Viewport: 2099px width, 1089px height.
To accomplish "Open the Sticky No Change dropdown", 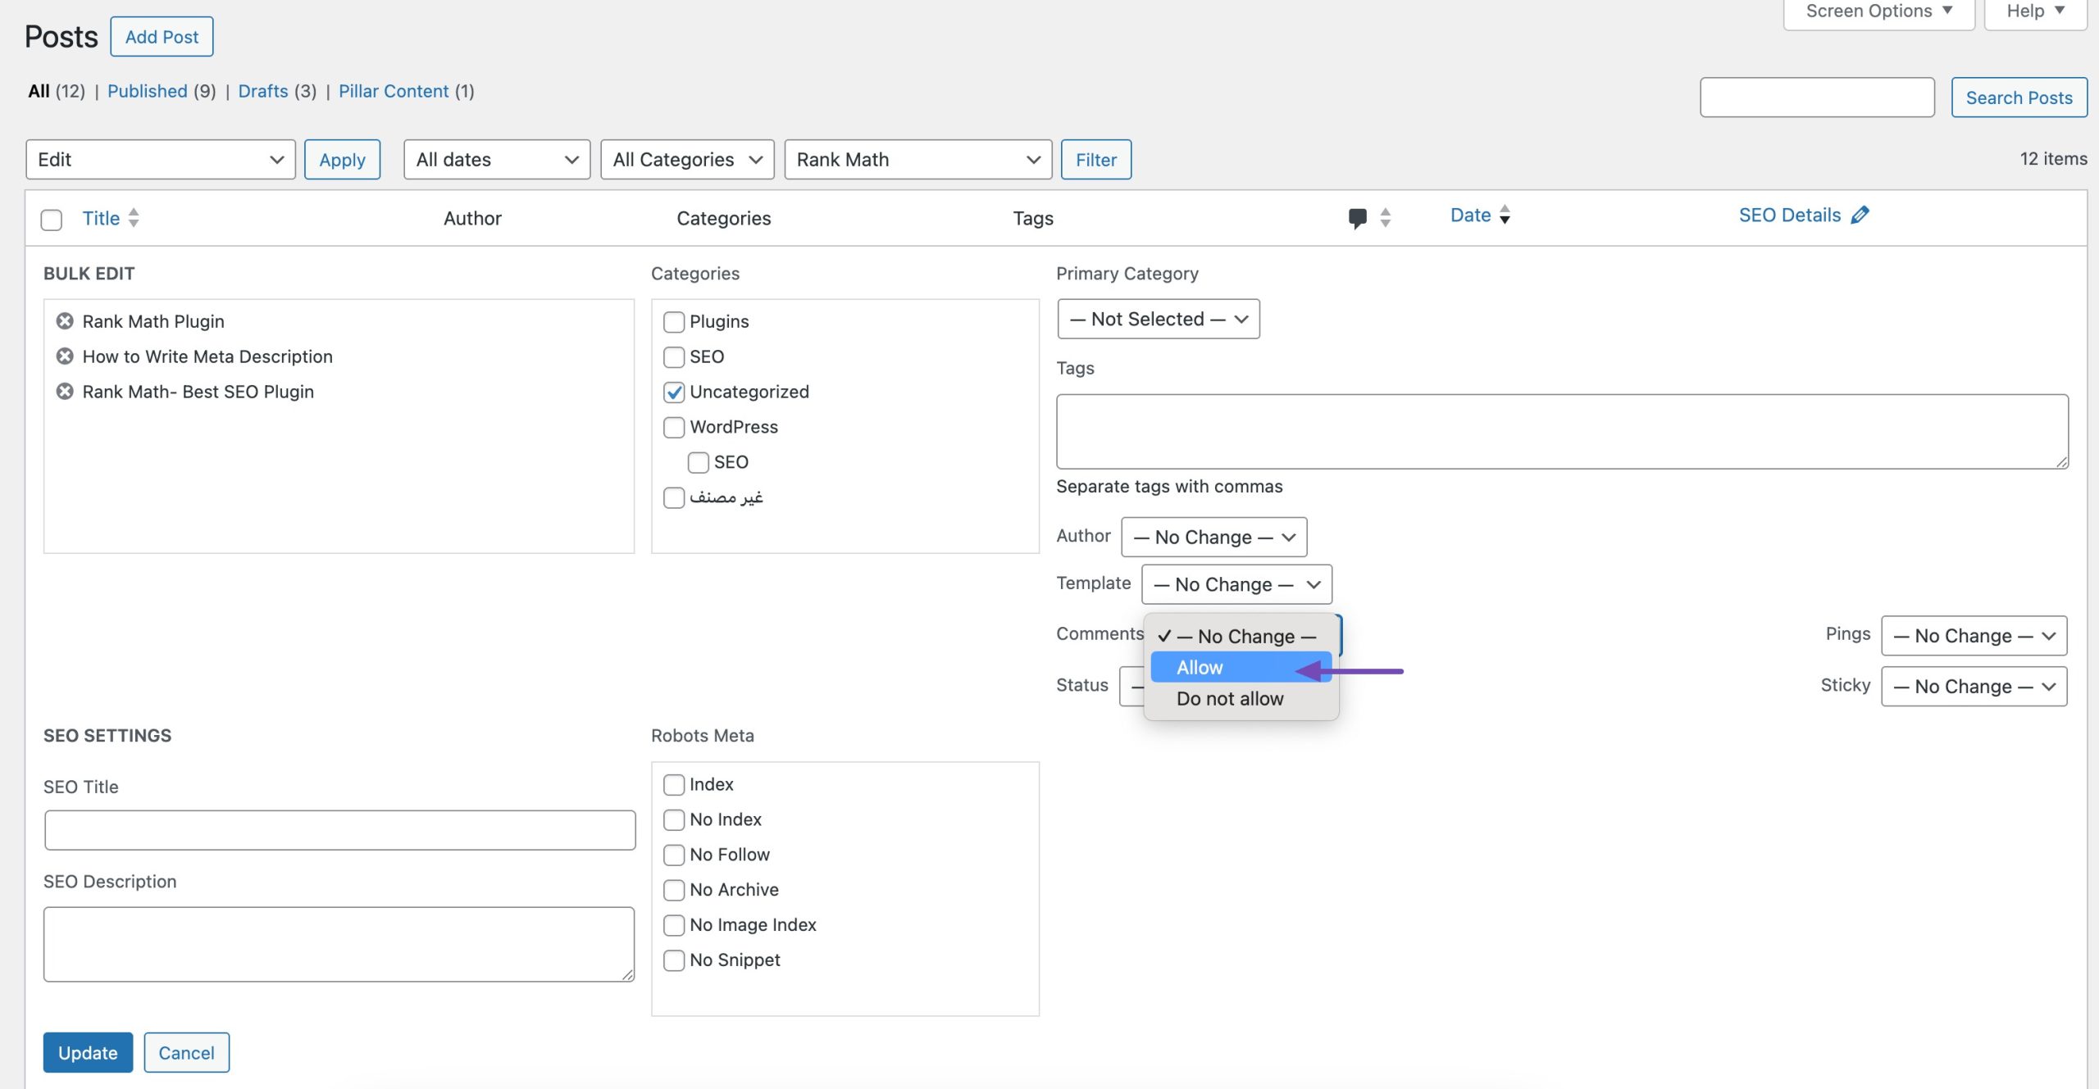I will 1974,687.
